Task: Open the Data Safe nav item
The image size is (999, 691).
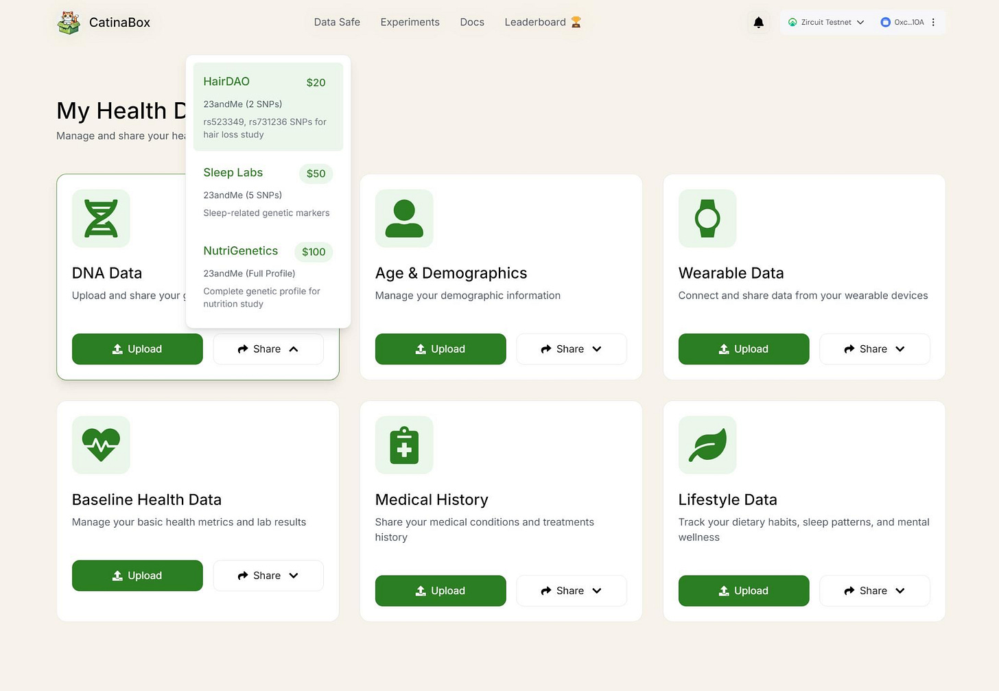Action: (x=337, y=22)
